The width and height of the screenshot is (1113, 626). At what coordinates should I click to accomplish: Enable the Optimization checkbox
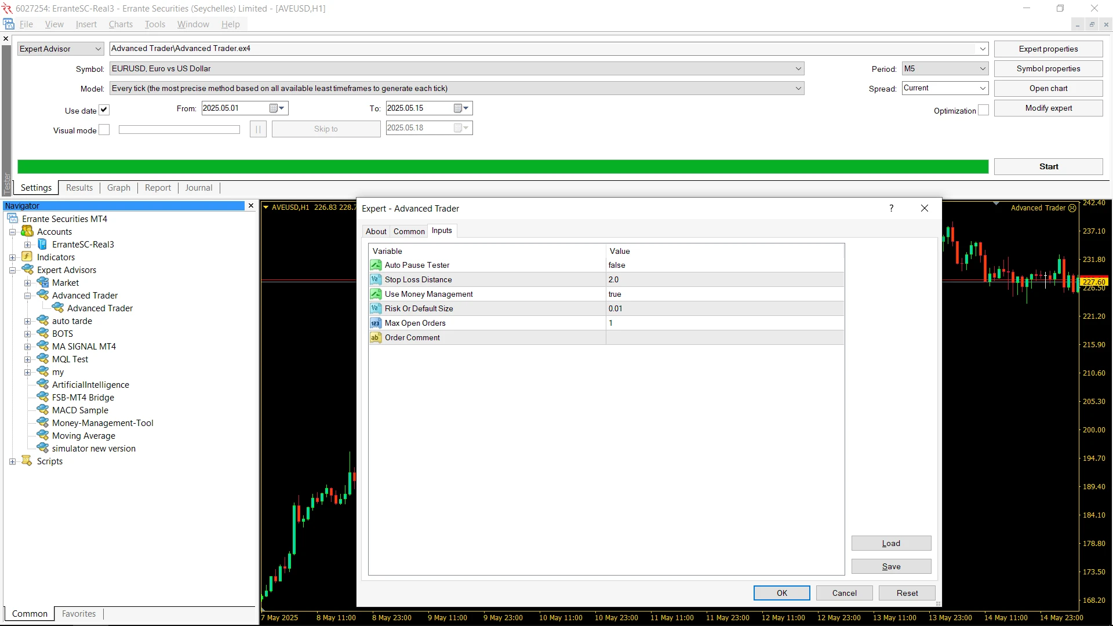pyautogui.click(x=983, y=110)
